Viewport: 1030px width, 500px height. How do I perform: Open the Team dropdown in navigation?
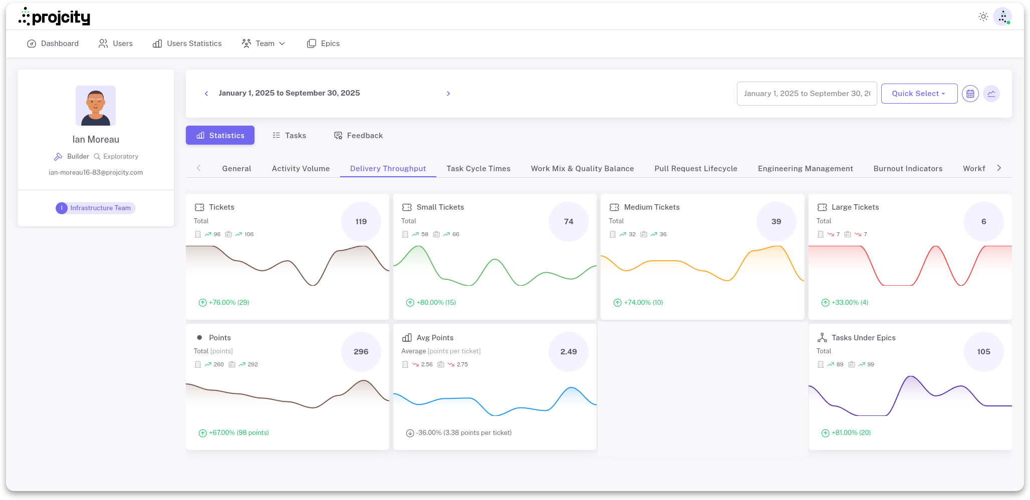264,44
